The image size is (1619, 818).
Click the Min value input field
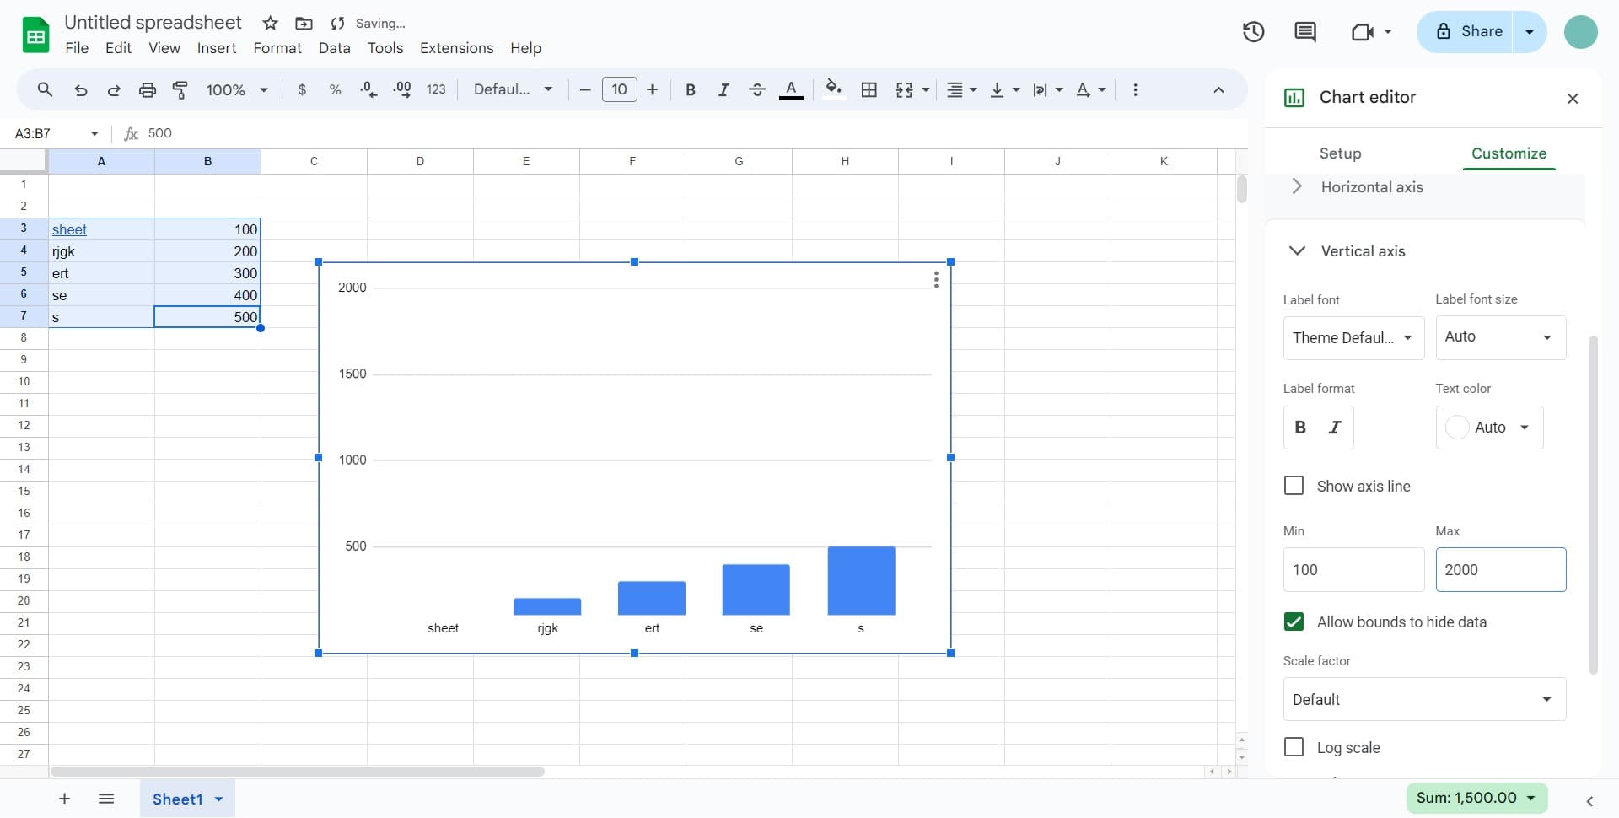(x=1353, y=570)
